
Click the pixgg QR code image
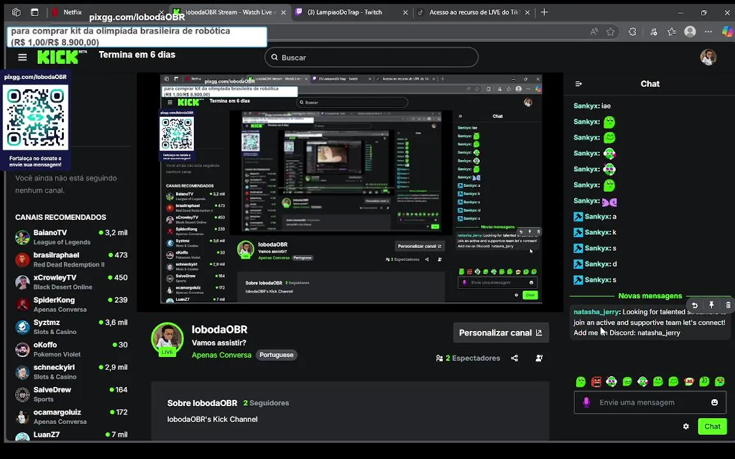pyautogui.click(x=35, y=117)
